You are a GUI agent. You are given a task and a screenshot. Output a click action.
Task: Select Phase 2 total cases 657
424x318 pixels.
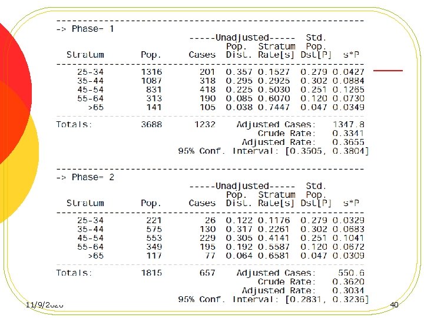pyautogui.click(x=207, y=273)
